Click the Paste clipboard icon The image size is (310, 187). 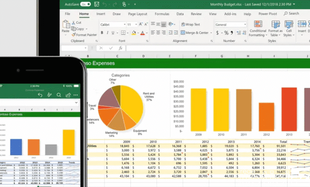[x=66, y=24]
